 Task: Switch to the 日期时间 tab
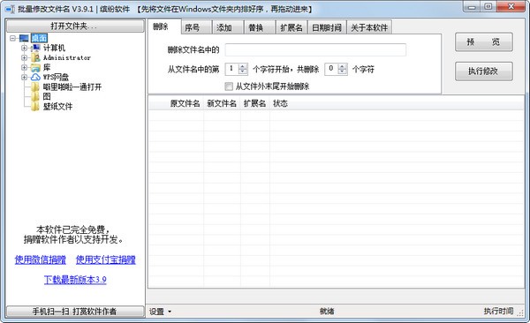pyautogui.click(x=327, y=27)
